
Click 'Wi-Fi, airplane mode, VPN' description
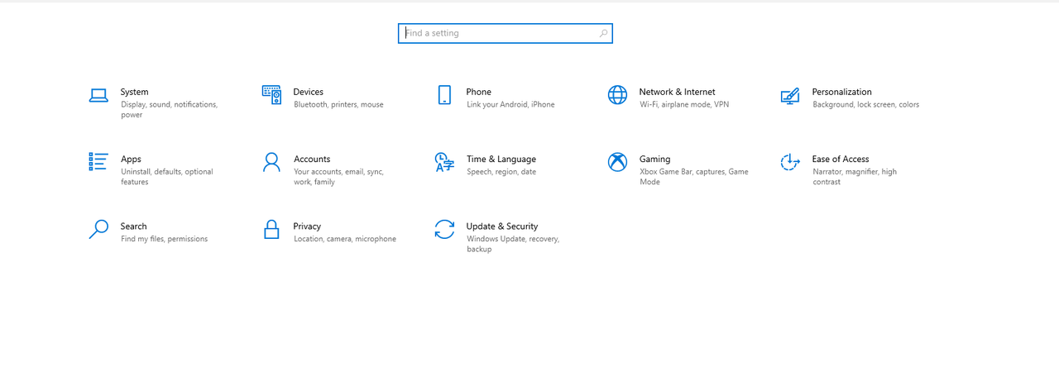pyautogui.click(x=684, y=105)
